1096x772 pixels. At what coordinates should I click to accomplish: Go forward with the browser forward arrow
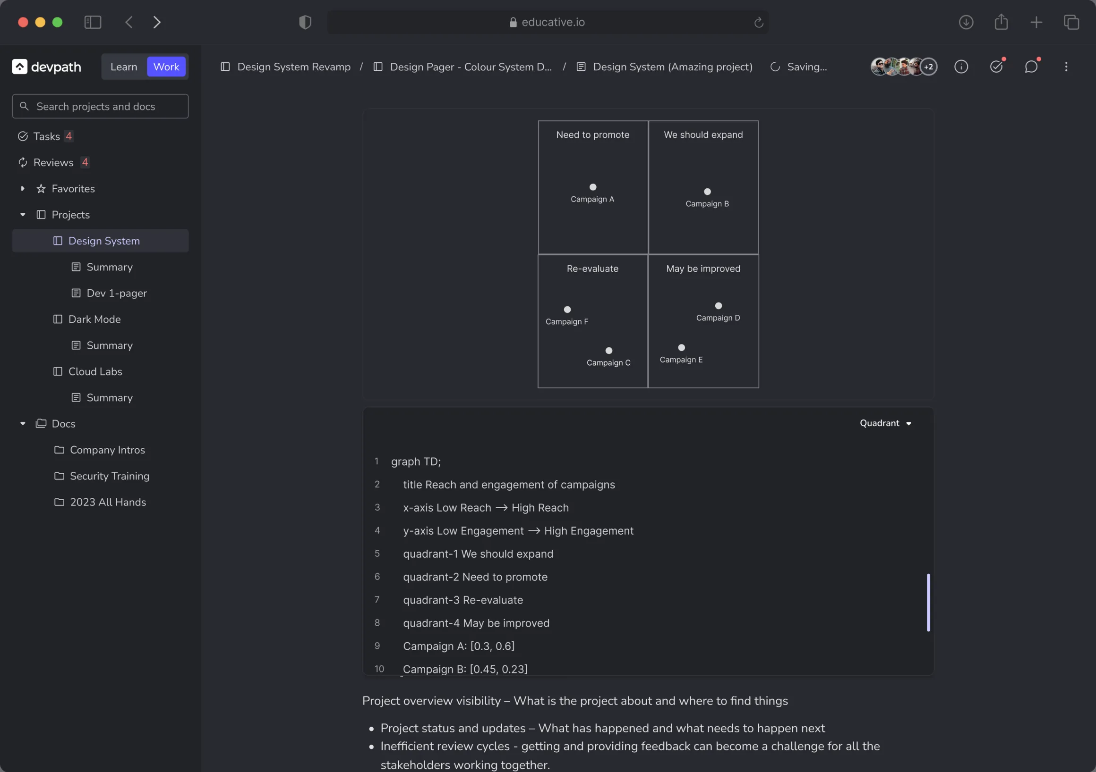(x=156, y=22)
